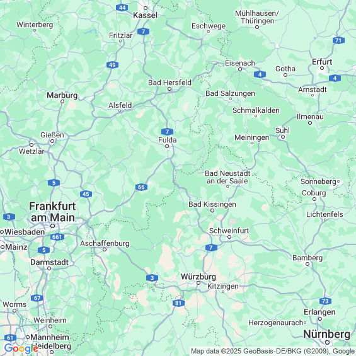
Task: Click the A66 highway shield
Action: (x=141, y=187)
